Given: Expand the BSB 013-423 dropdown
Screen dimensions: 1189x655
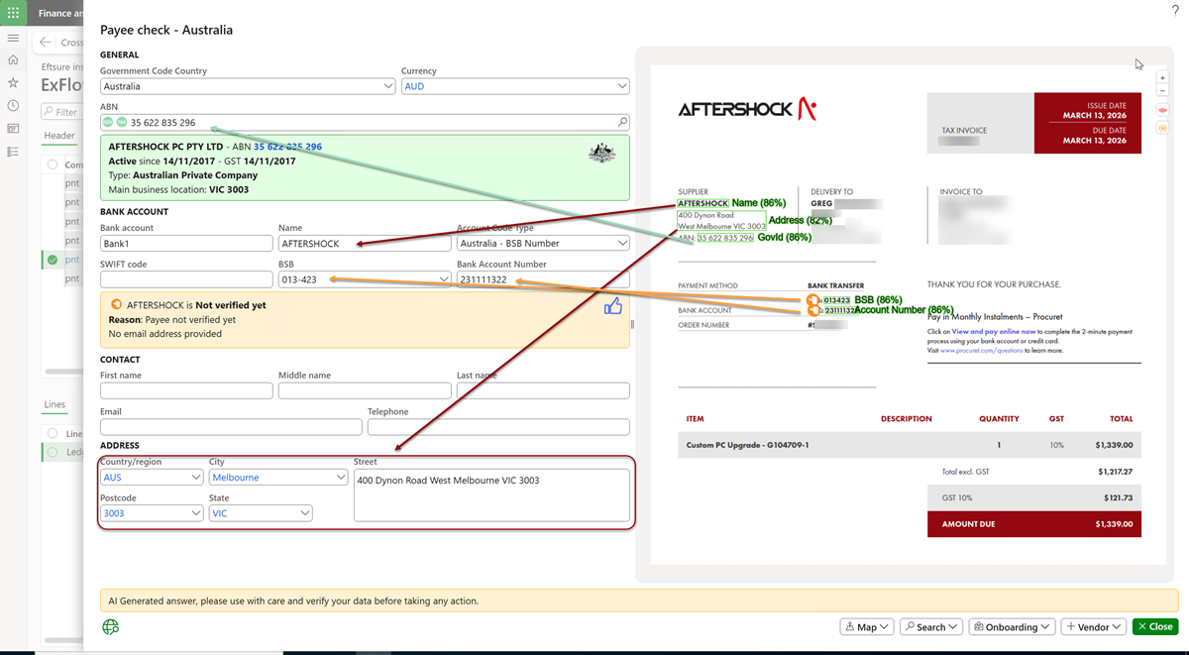Looking at the screenshot, I should pos(444,279).
